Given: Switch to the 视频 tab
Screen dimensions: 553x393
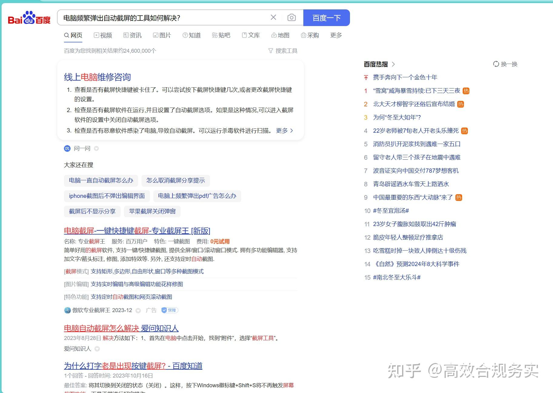Looking at the screenshot, I should point(103,35).
